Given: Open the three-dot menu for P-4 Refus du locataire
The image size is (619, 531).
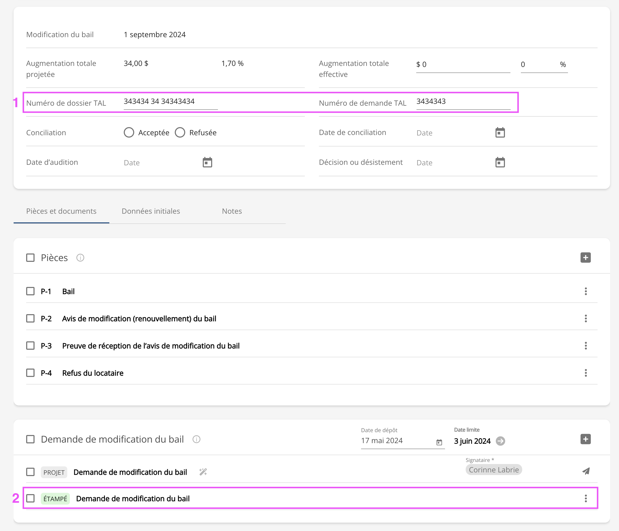Looking at the screenshot, I should (586, 373).
